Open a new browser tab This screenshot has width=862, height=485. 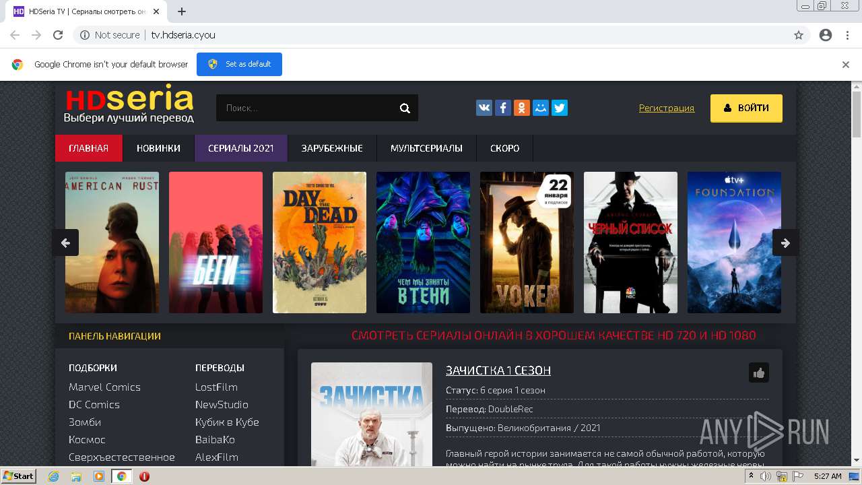coord(182,11)
